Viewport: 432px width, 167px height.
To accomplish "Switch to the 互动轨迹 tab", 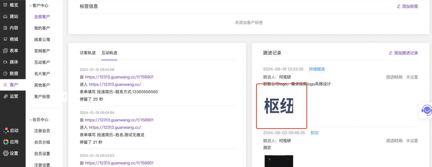I will (109, 53).
